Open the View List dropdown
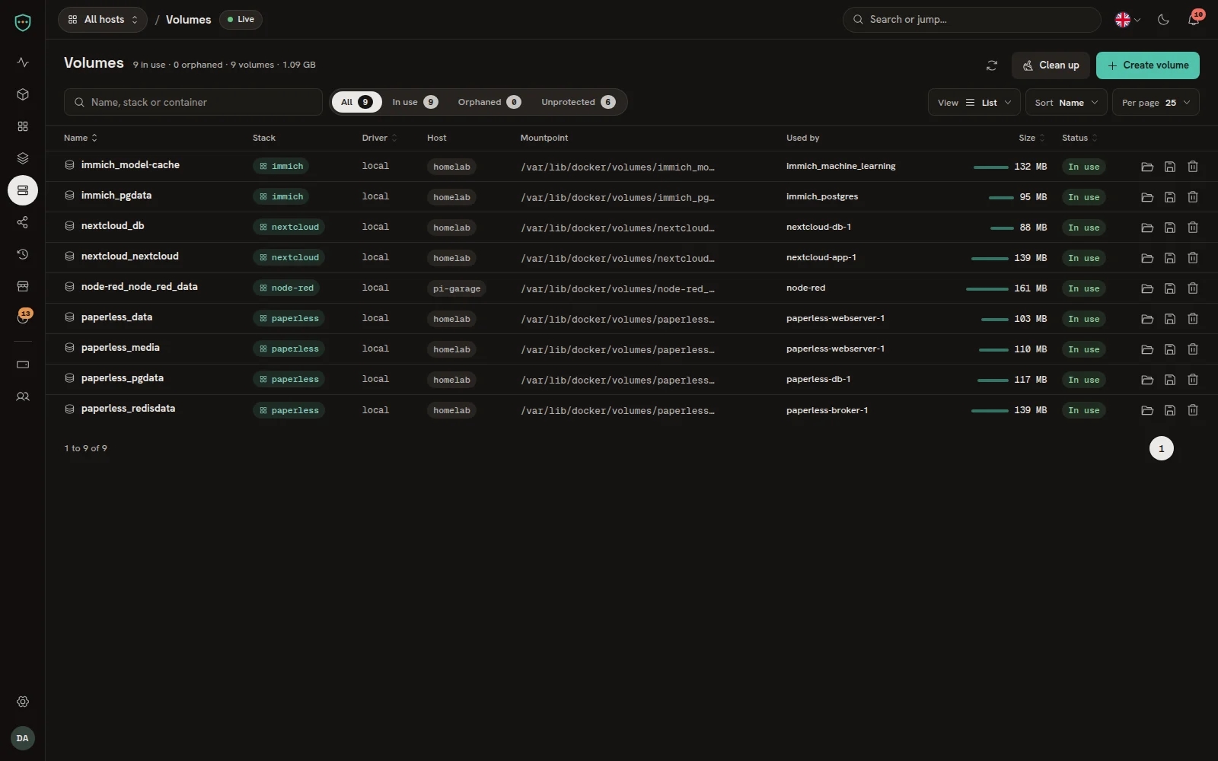The height and width of the screenshot is (761, 1218). click(x=974, y=103)
